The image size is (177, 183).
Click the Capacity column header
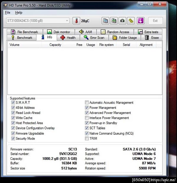pos(52,45)
